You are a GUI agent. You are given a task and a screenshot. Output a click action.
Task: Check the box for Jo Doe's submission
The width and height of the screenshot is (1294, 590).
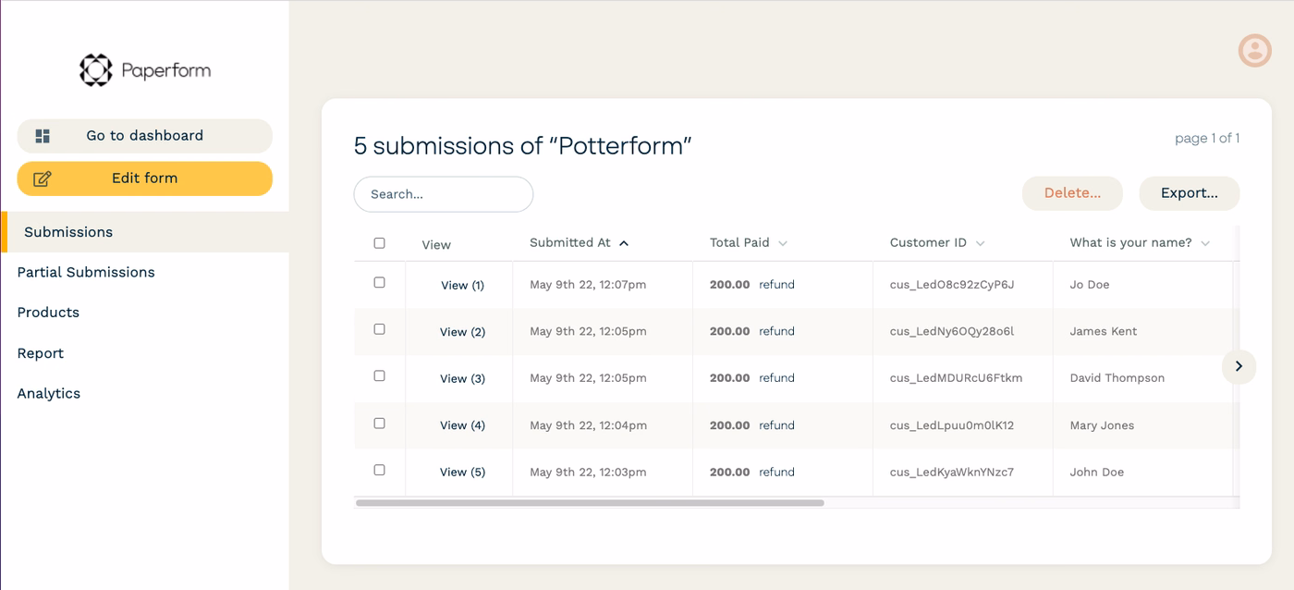click(x=379, y=282)
